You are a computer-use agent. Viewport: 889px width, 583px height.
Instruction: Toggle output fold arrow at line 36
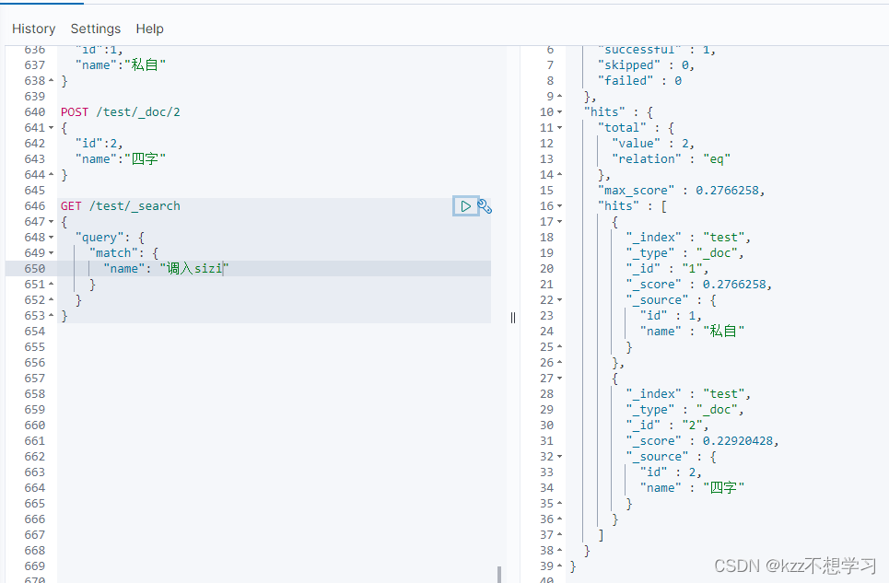tap(559, 519)
